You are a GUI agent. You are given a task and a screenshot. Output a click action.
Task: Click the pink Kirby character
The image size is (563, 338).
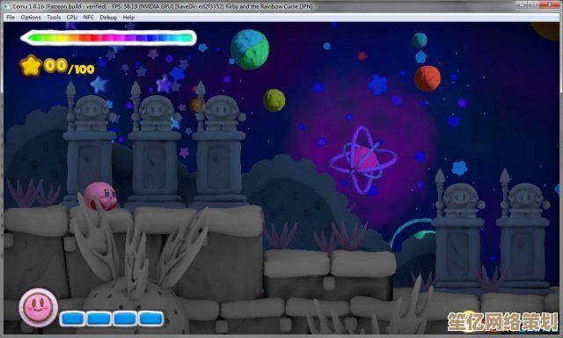pyautogui.click(x=100, y=196)
